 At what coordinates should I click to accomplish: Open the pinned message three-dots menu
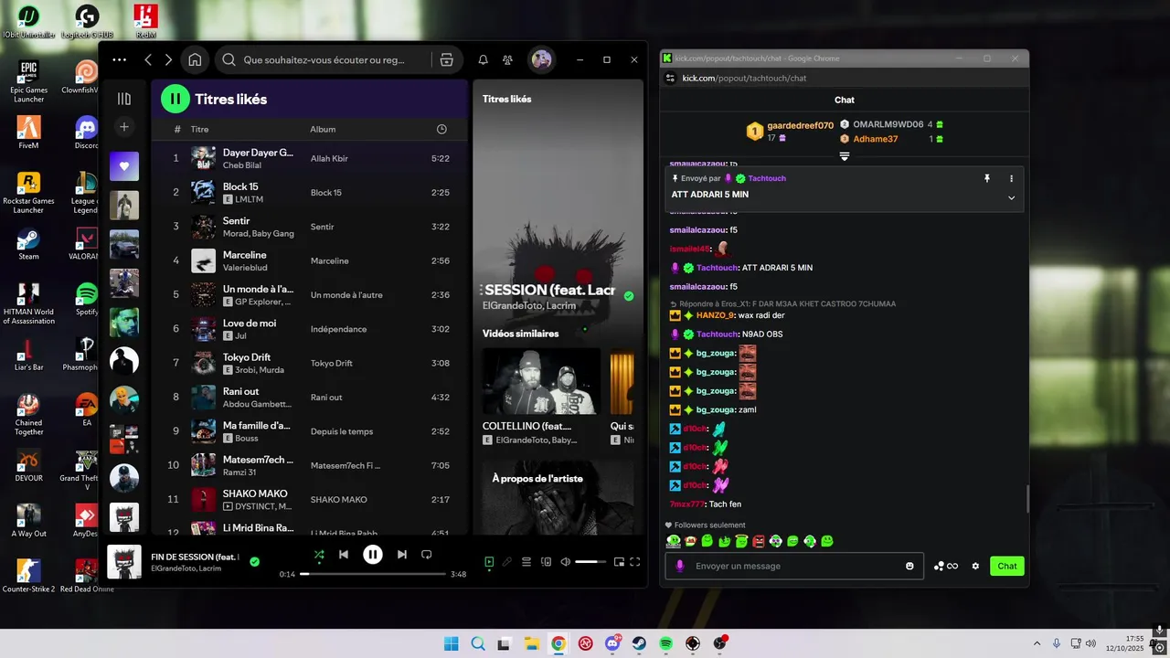click(x=1011, y=178)
